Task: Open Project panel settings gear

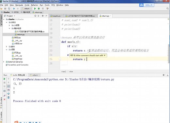Action: (x=42, y=16)
